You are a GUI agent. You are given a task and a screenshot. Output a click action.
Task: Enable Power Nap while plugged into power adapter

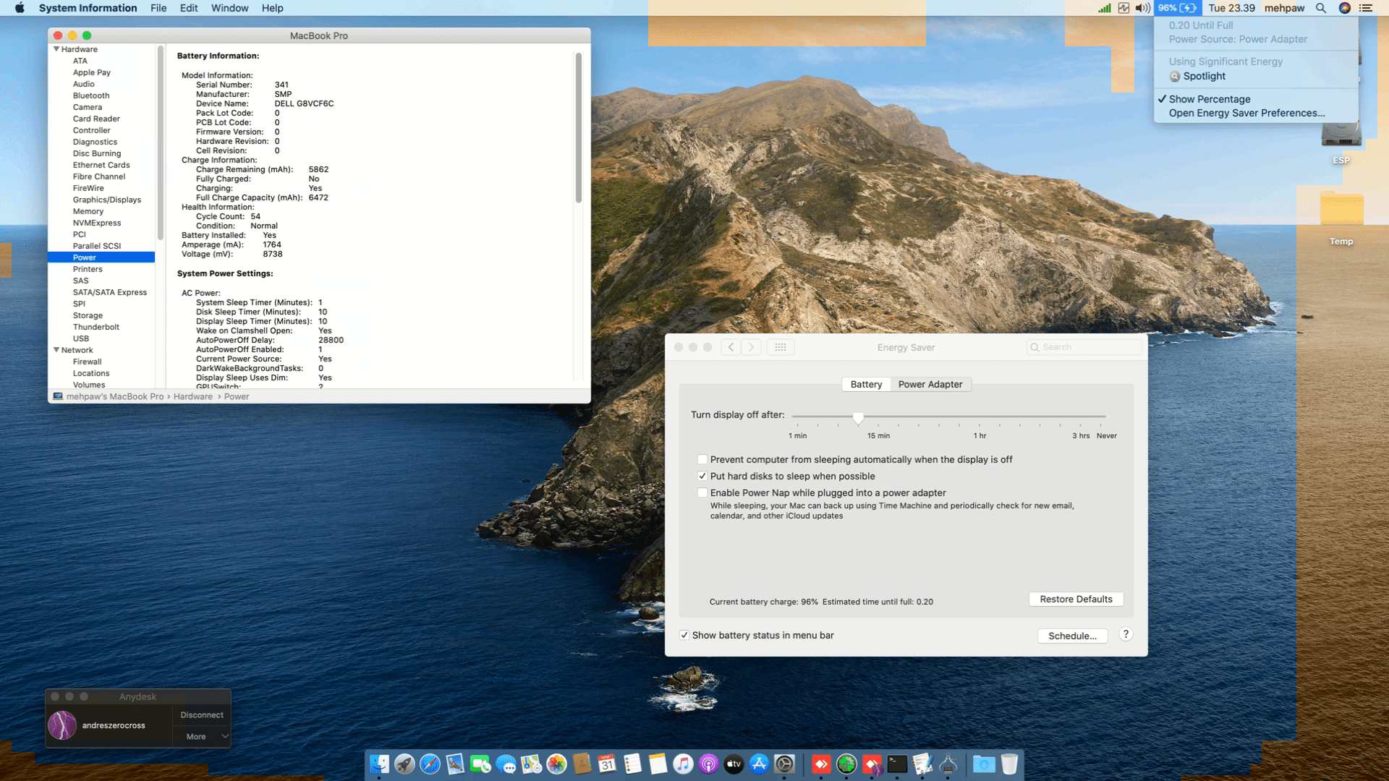(x=702, y=492)
